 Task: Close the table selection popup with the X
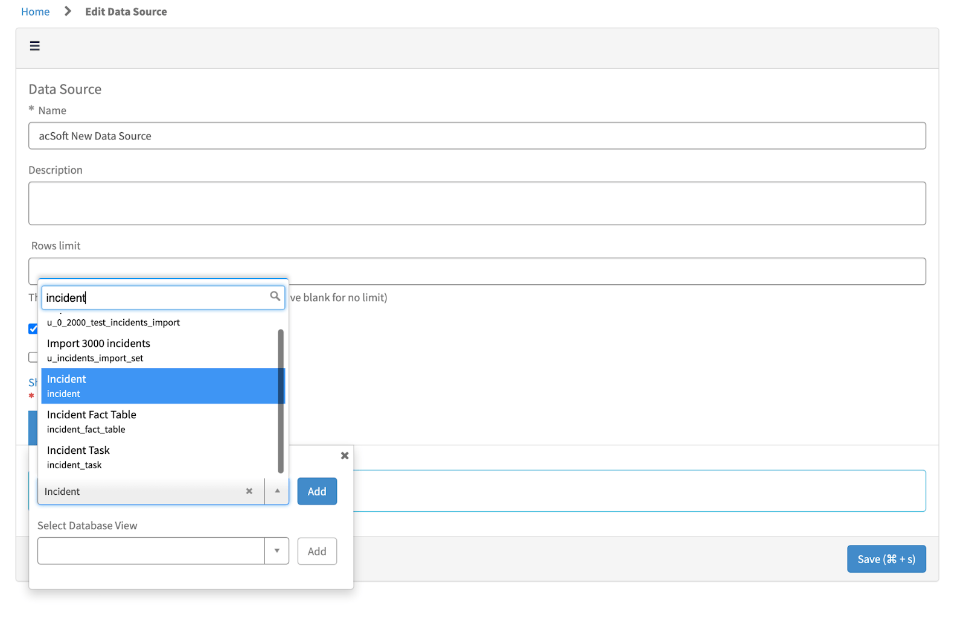[x=345, y=456]
